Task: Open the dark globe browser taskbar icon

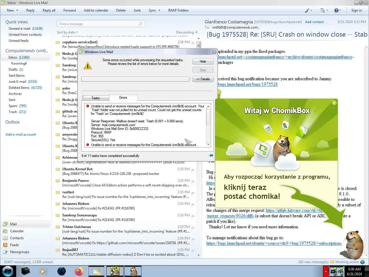Action: [61, 271]
